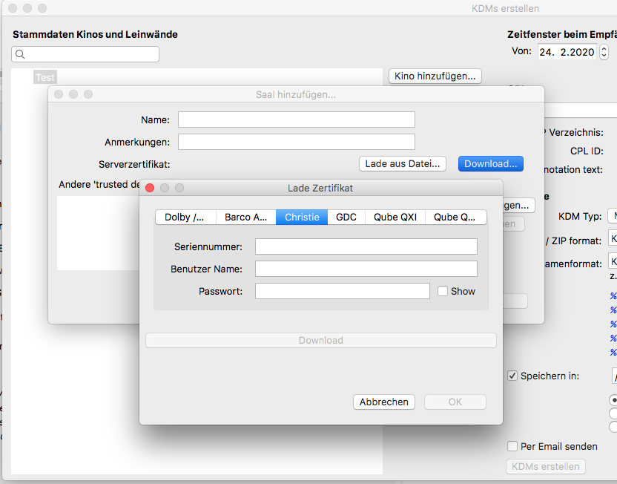Viewport: 617px width, 484px height.
Task: Enable Per Email senden checkbox
Action: pyautogui.click(x=512, y=446)
